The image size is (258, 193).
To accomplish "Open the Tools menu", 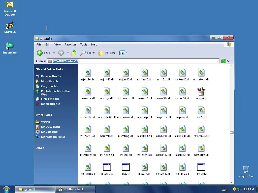I will [84, 44].
